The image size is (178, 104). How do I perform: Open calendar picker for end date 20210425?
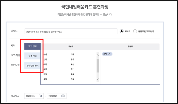[x=63, y=96]
